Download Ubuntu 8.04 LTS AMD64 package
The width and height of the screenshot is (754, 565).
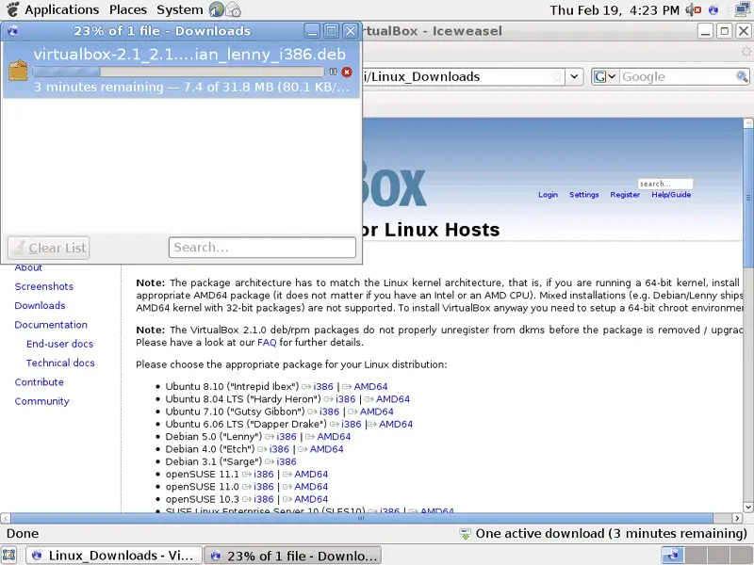click(x=393, y=399)
